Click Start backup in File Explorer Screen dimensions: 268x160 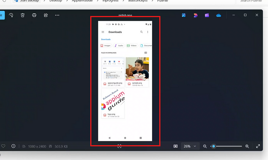27,1
